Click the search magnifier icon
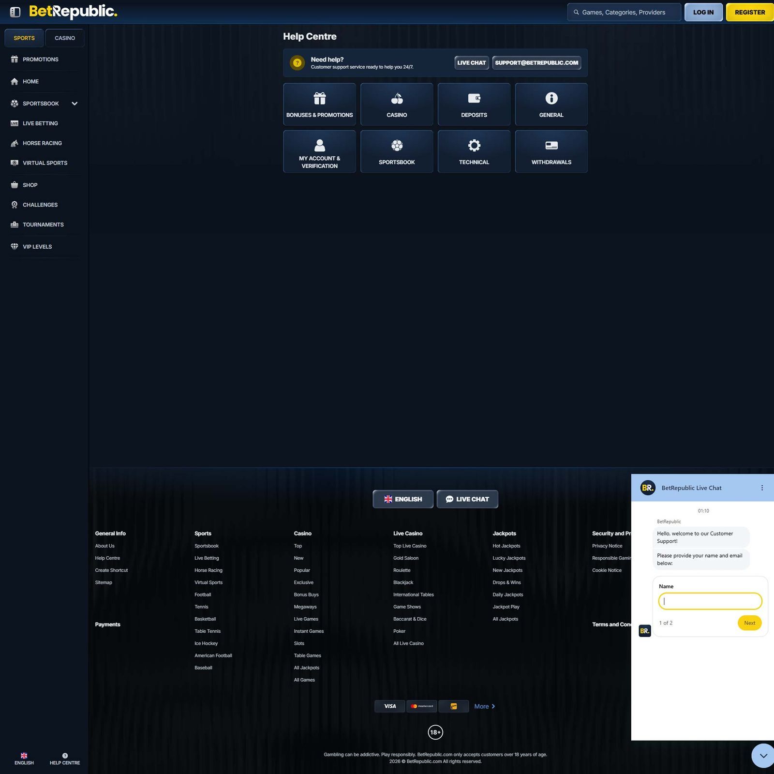 (x=576, y=12)
